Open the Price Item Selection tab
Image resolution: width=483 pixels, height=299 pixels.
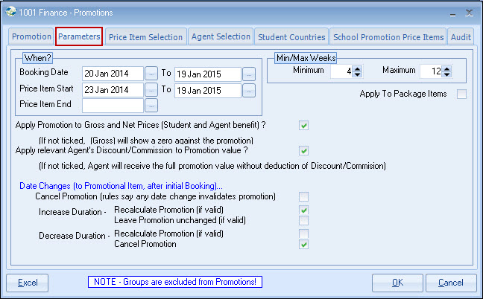[145, 36]
